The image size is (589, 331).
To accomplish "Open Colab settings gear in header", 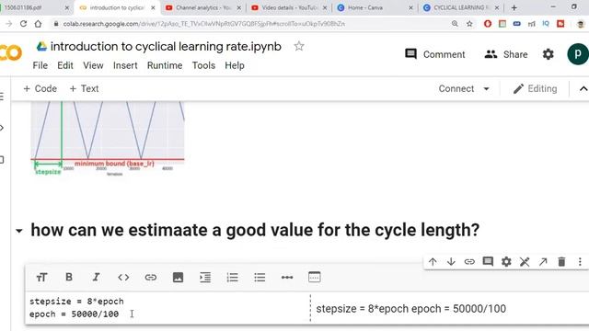I will (x=549, y=54).
